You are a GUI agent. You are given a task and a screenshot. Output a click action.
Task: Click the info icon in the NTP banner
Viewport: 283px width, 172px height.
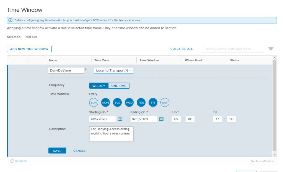point(11,20)
